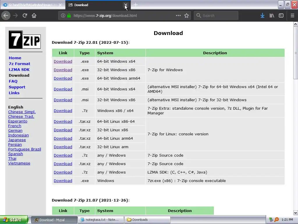298x224 pixels.
Task: Go to Home in sidebar
Action: point(15,58)
